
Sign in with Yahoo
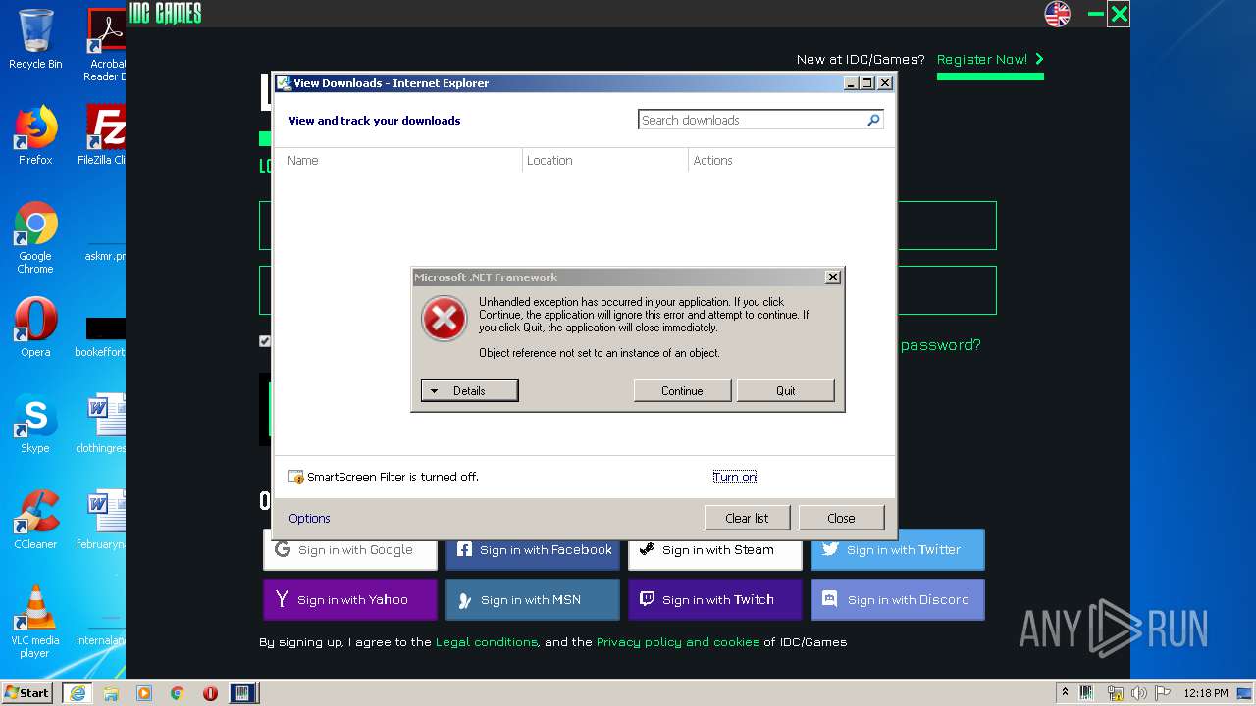point(350,600)
